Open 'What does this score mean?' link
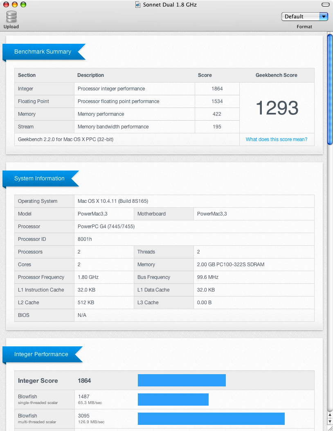This screenshot has height=431, width=333. coord(277,139)
